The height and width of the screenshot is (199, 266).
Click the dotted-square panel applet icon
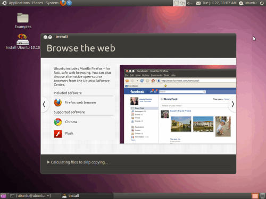pyautogui.click(x=176, y=3)
